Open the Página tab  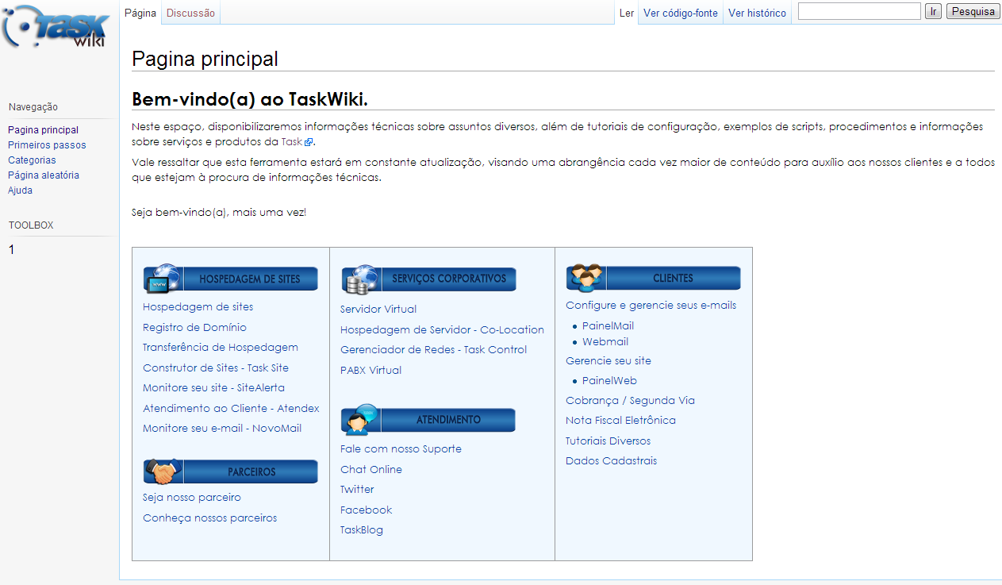pos(140,13)
